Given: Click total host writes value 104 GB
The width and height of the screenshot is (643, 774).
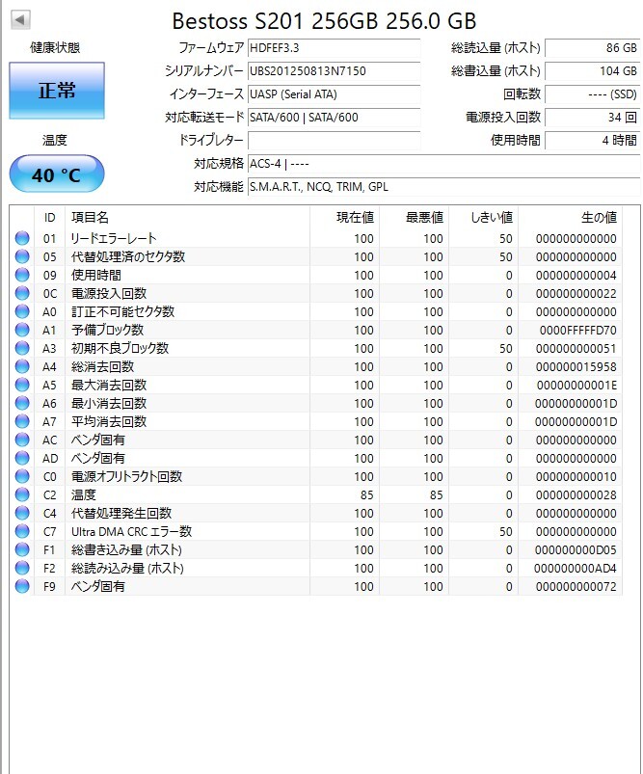Looking at the screenshot, I should pos(593,71).
